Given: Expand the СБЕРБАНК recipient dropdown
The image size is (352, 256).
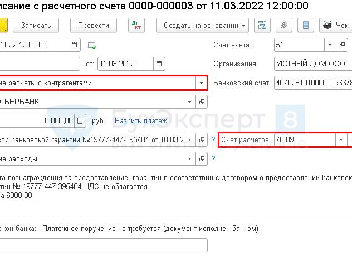Looking at the screenshot, I should click(190, 102).
